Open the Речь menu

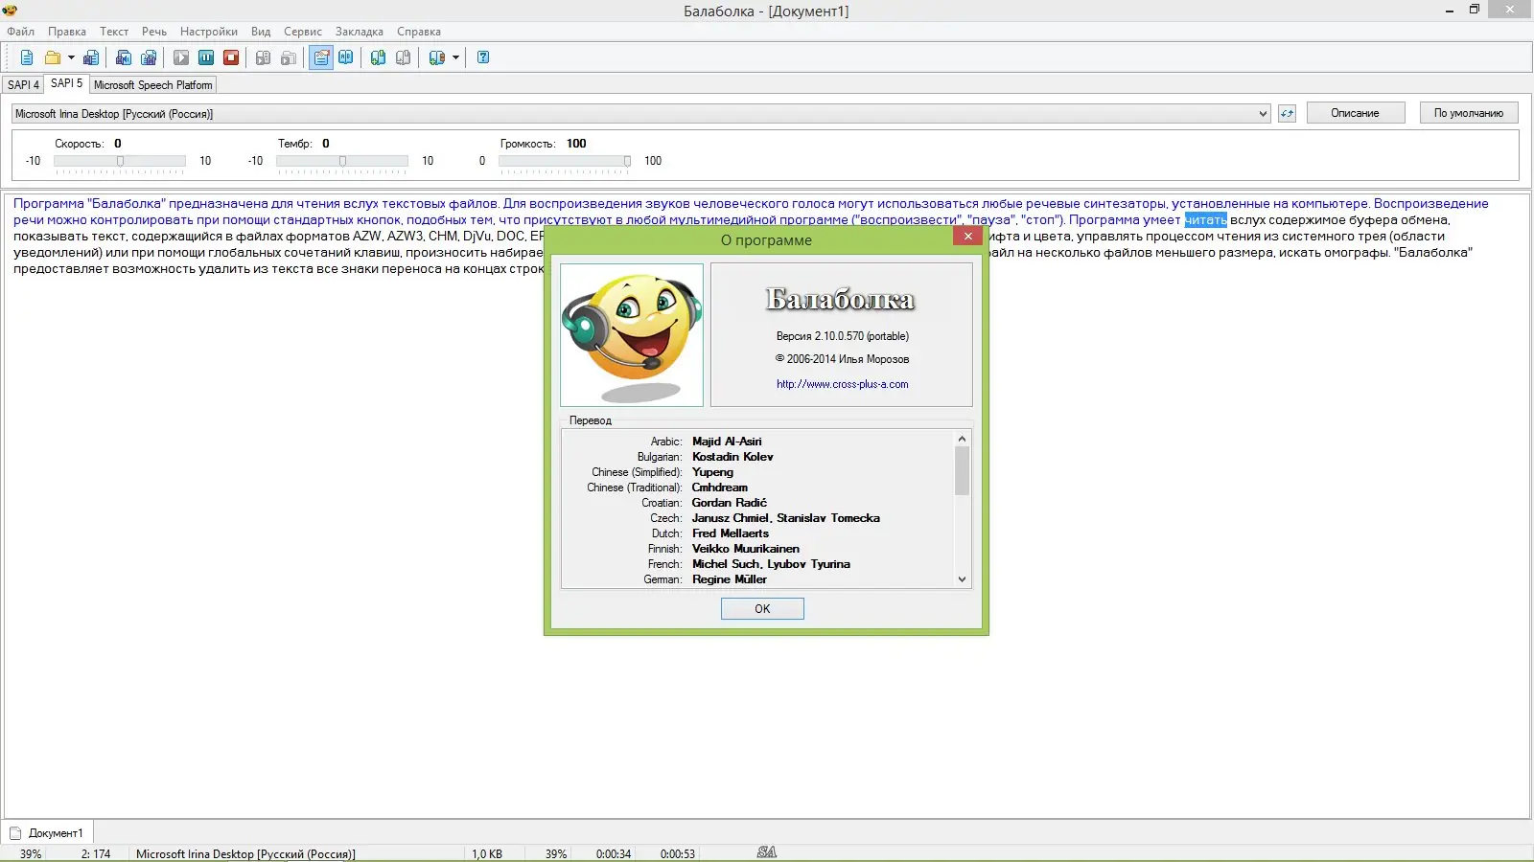coord(154,32)
